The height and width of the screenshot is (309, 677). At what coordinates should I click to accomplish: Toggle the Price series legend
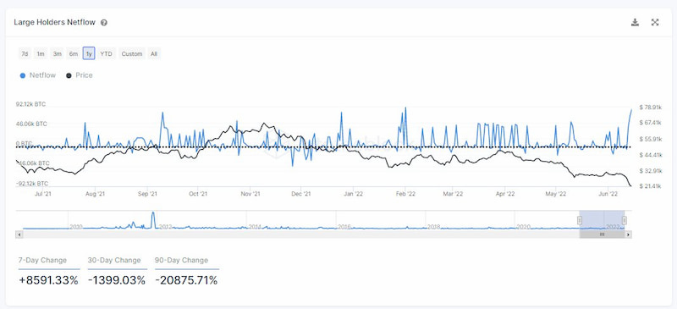pos(80,75)
